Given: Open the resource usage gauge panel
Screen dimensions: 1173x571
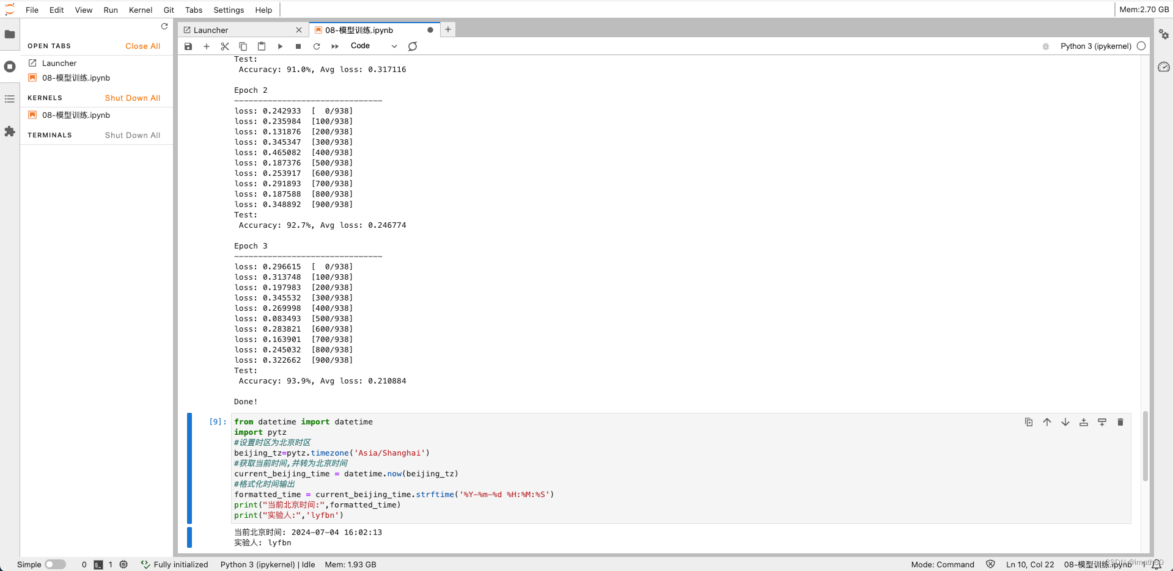Looking at the screenshot, I should click(x=1164, y=67).
